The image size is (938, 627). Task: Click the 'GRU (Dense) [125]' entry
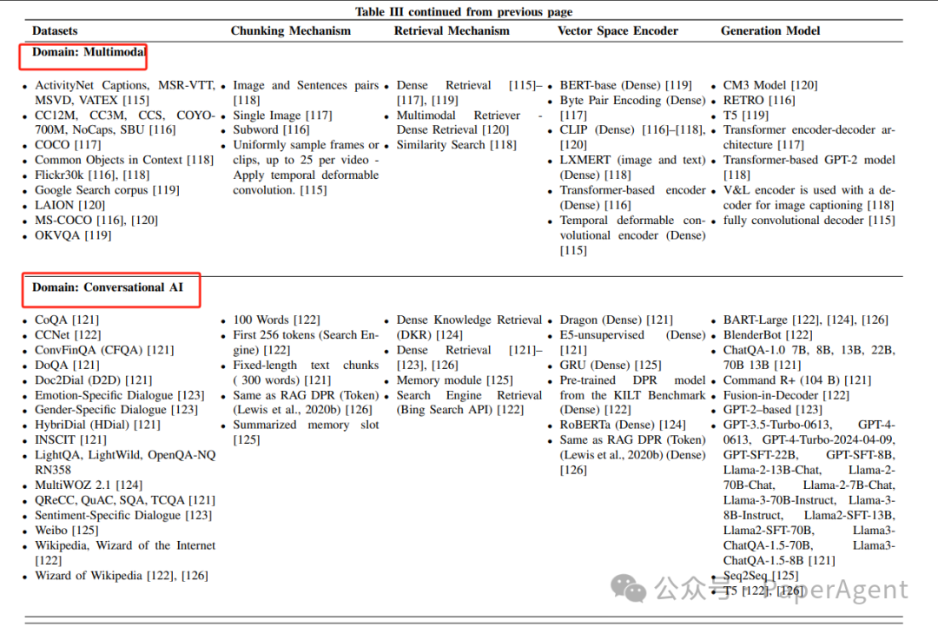(x=611, y=365)
